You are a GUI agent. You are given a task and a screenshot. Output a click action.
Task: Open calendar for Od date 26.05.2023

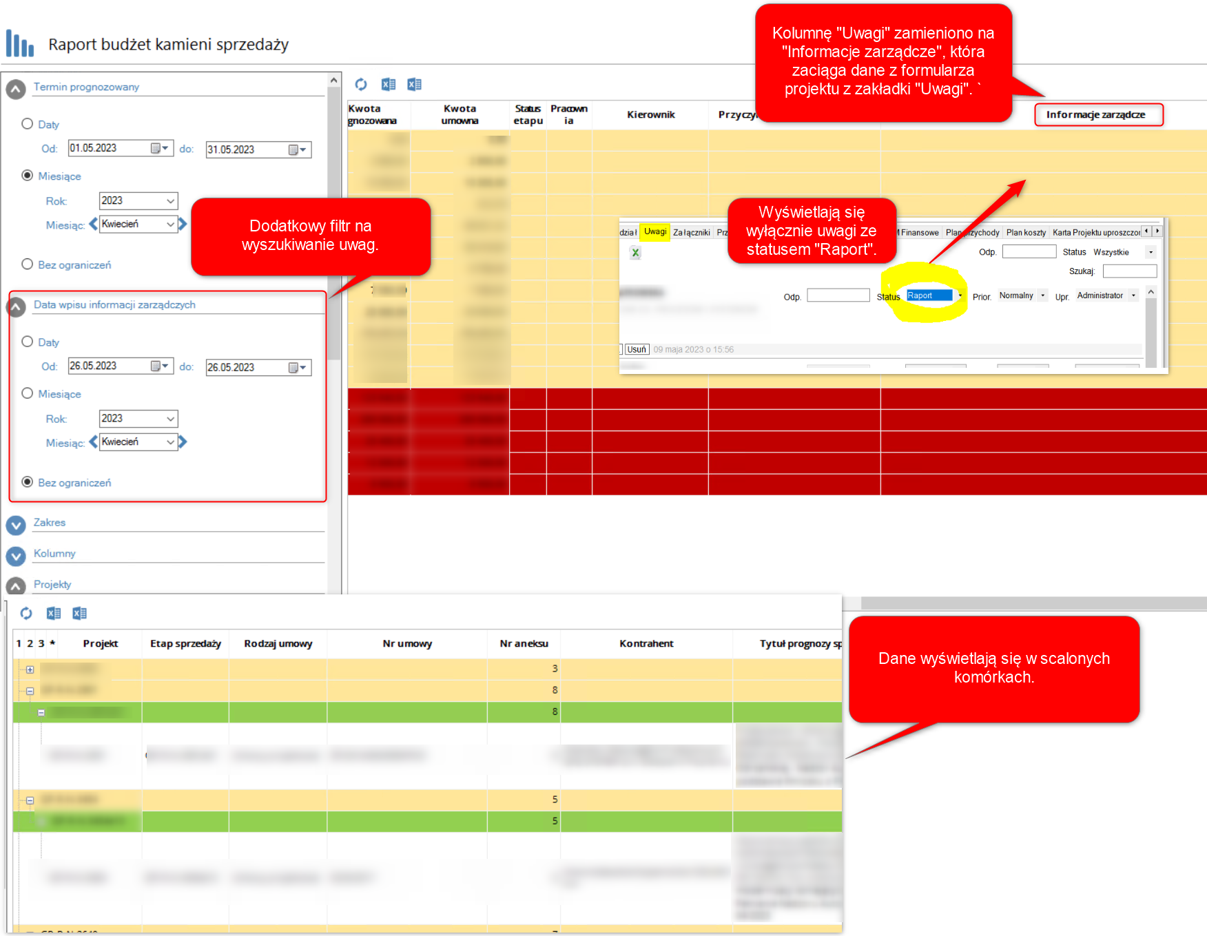tap(160, 366)
